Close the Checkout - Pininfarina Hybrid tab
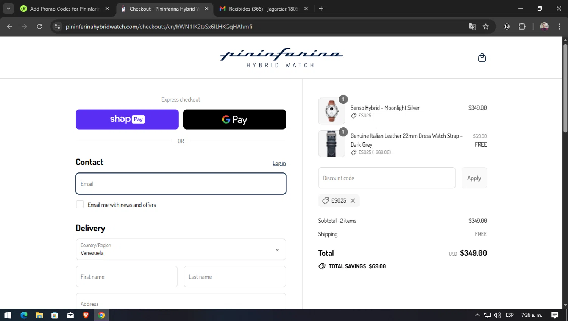 point(206,9)
